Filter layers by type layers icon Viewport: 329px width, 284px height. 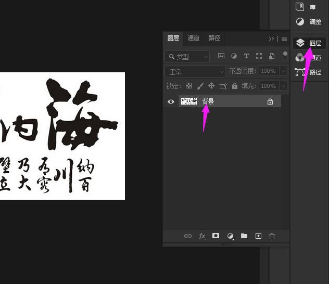[x=247, y=56]
